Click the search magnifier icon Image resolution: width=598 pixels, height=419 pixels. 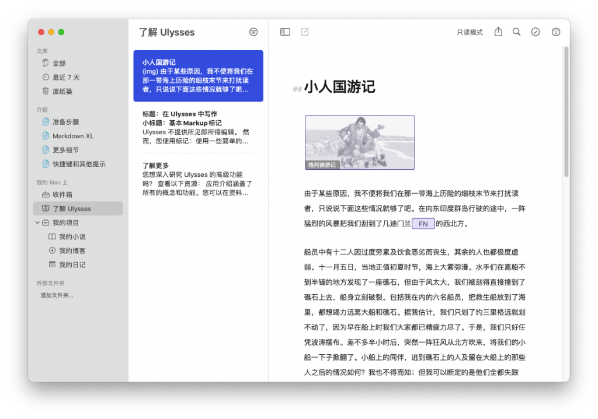tap(516, 32)
